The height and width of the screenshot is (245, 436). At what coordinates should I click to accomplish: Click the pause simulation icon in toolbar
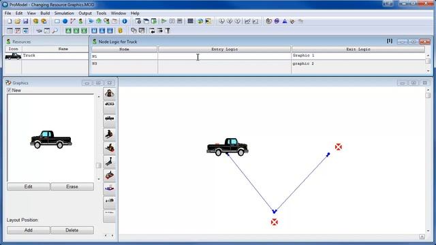tap(172, 21)
